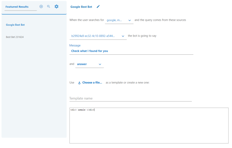Click the 'Choose a file...' link
232x148 pixels.
tap(92, 83)
